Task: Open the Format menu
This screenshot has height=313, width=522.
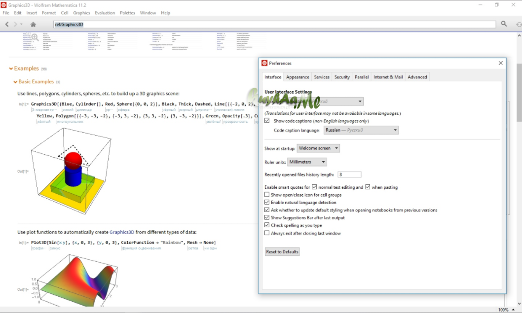Action: 49,13
